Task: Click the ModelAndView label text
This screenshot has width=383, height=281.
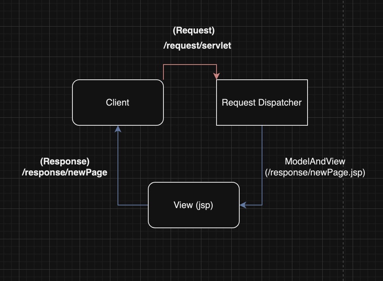Action: [x=315, y=161]
